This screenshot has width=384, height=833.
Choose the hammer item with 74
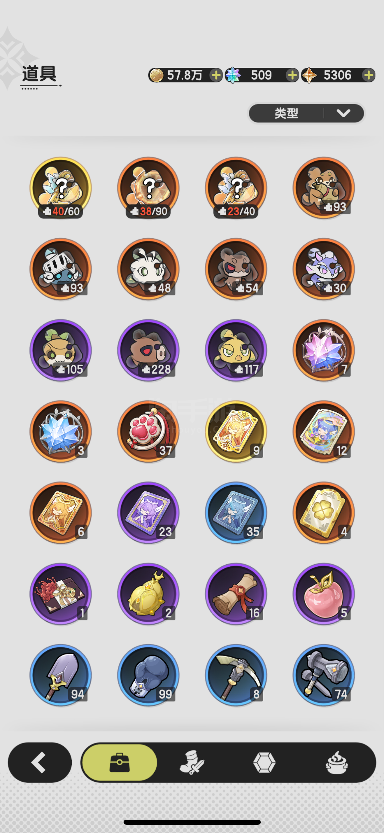click(324, 675)
